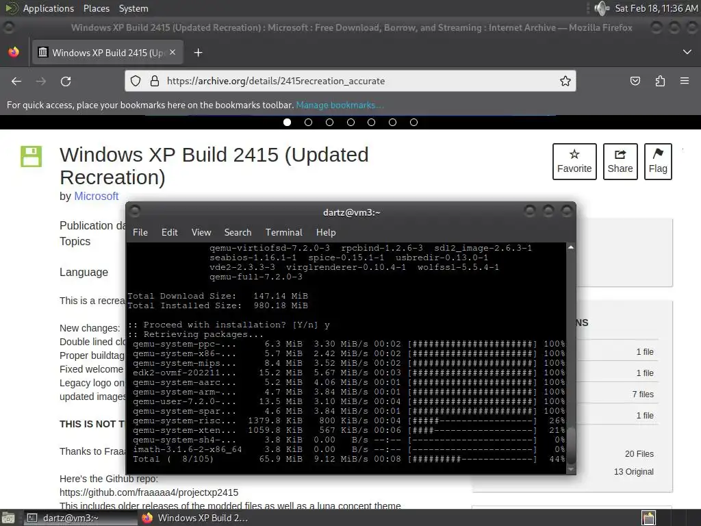Bookmark this page with the star icon
701x526 pixels.
tap(565, 81)
